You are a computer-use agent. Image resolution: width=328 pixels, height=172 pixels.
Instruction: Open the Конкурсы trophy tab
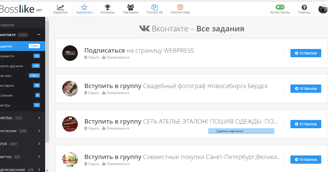point(107,9)
